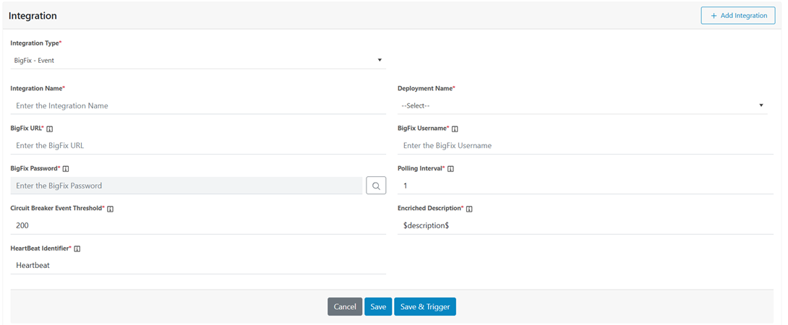Image resolution: width=788 pixels, height=325 pixels.
Task: Focus the HeartBeat Identifier text field
Action: pyautogui.click(x=197, y=265)
